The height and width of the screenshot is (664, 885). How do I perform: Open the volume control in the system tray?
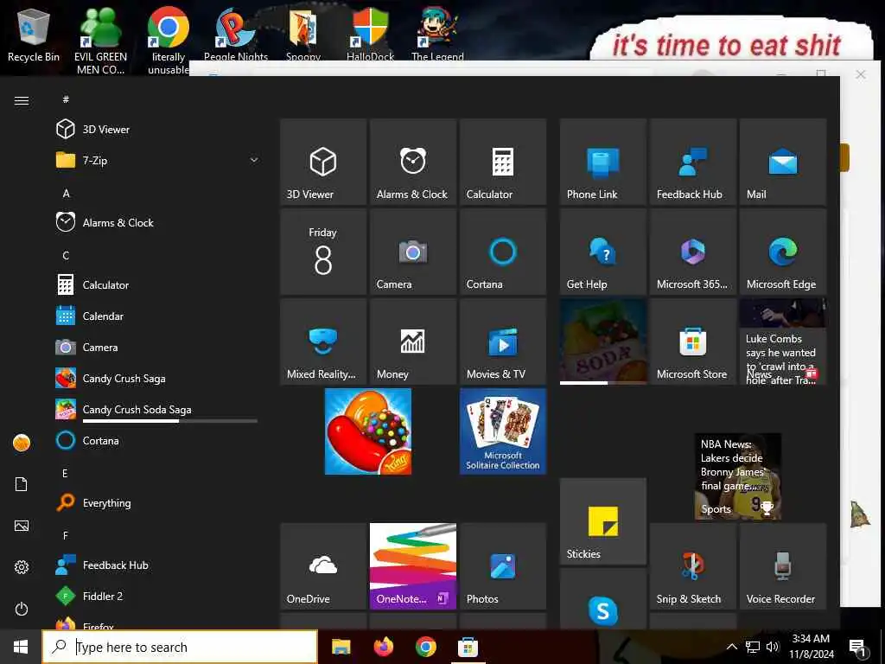coord(773,647)
